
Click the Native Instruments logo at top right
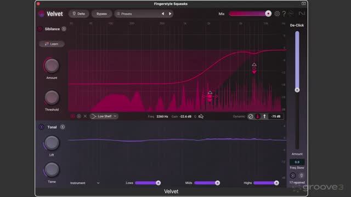(302, 14)
